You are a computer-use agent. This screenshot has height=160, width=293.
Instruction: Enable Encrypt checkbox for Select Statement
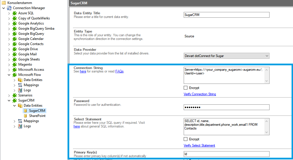click(x=186, y=139)
